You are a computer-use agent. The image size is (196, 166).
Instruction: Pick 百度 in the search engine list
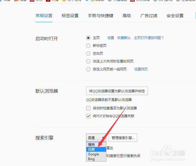[x=96, y=149]
